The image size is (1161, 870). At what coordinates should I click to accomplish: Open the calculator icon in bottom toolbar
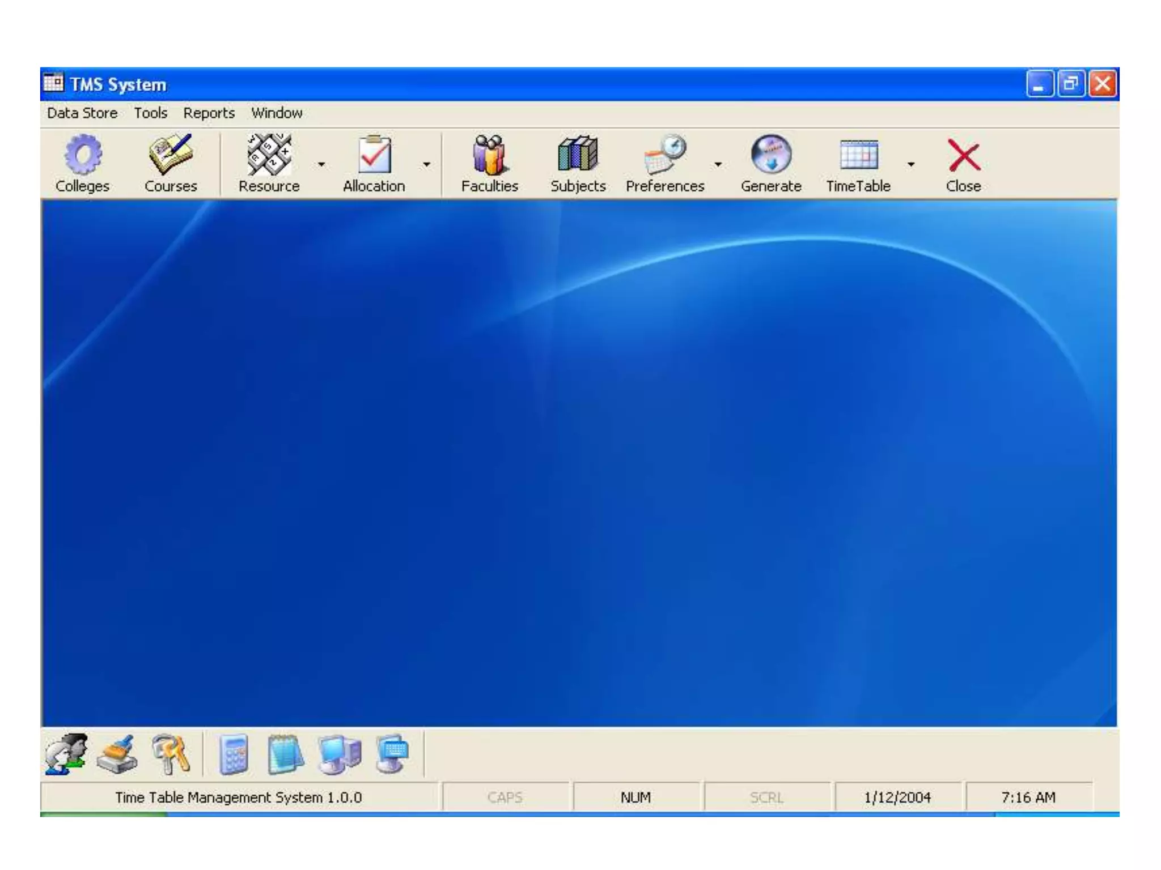pyautogui.click(x=234, y=754)
